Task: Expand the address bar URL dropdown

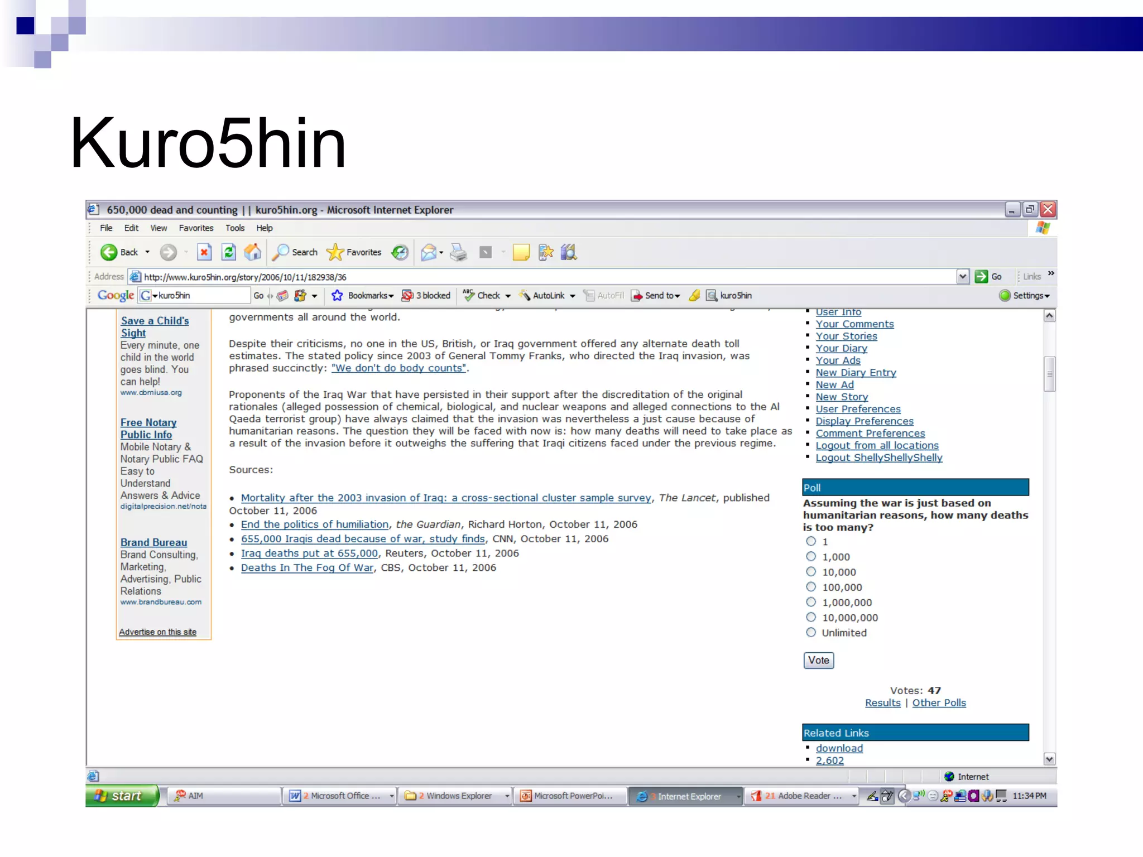Action: click(x=962, y=277)
